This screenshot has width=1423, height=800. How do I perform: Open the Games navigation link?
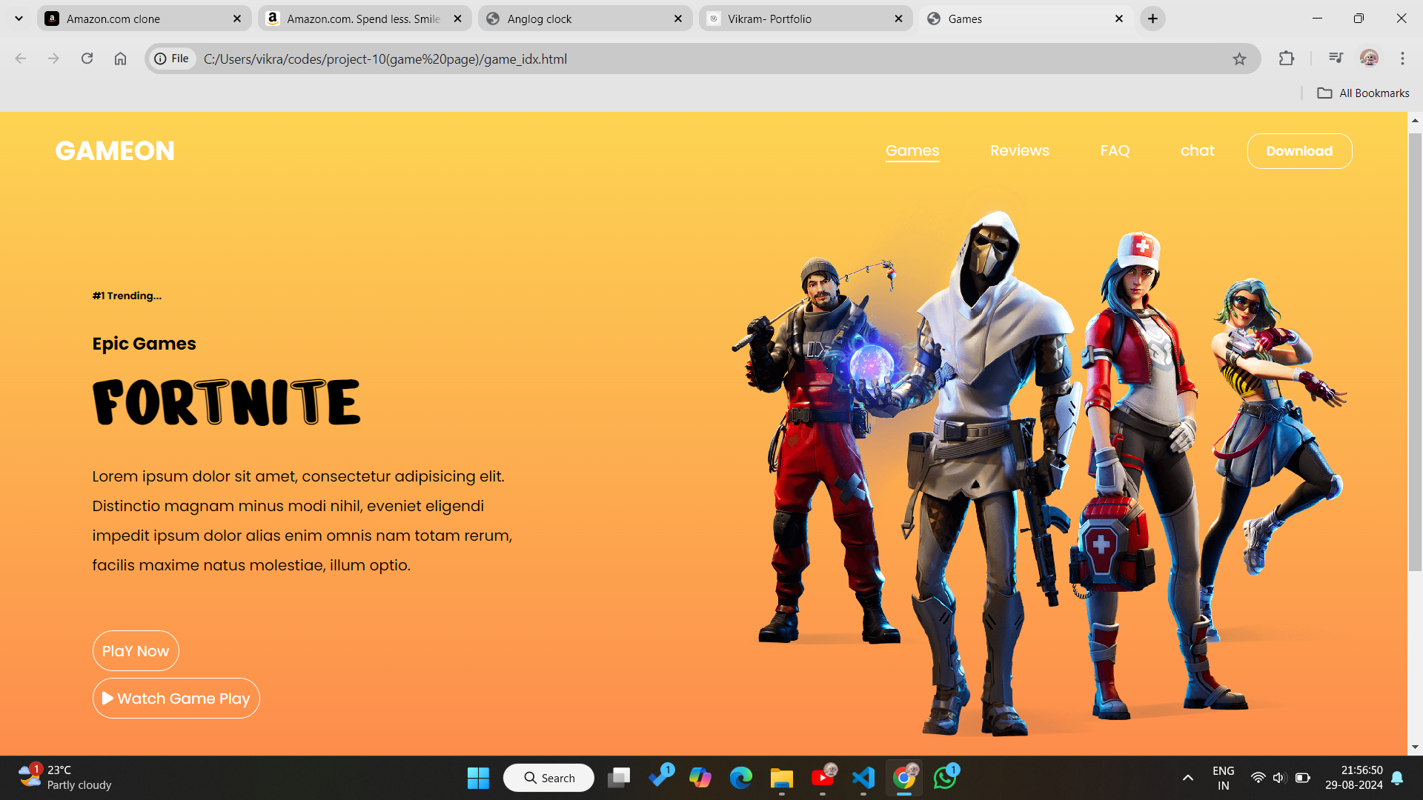[912, 150]
